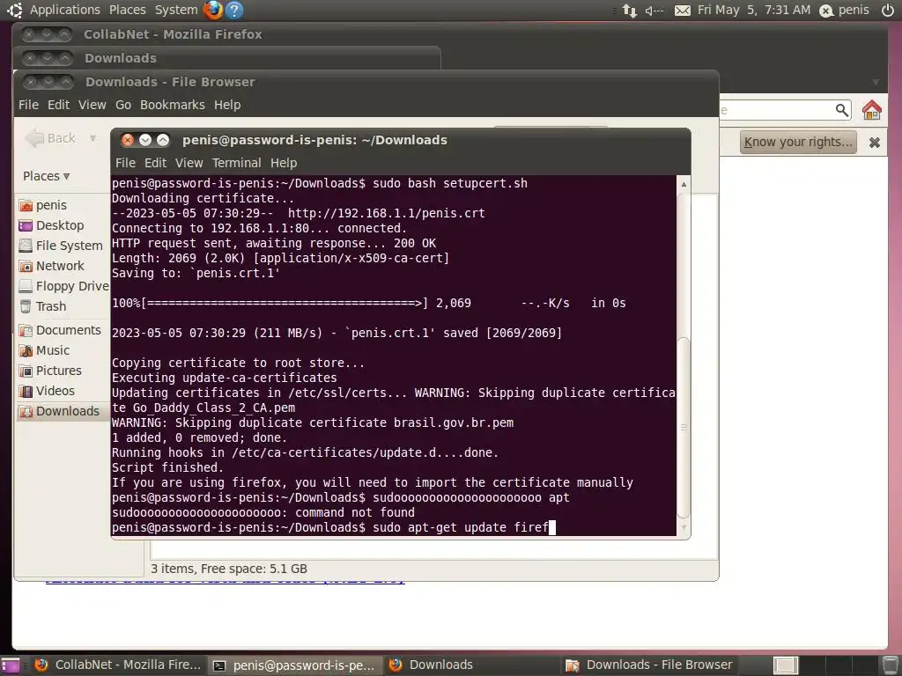
Task: Click the clock showing Fri May 5, 7:31 AM
Action: pyautogui.click(x=754, y=10)
